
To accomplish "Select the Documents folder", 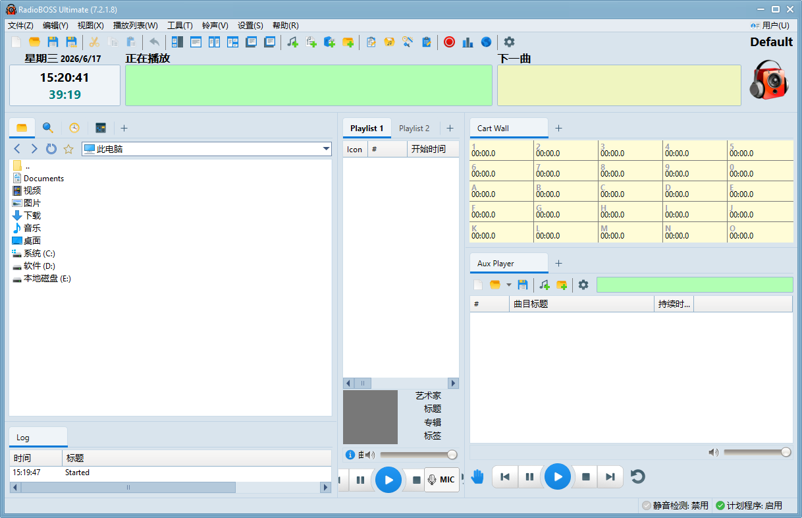I will coord(38,179).
